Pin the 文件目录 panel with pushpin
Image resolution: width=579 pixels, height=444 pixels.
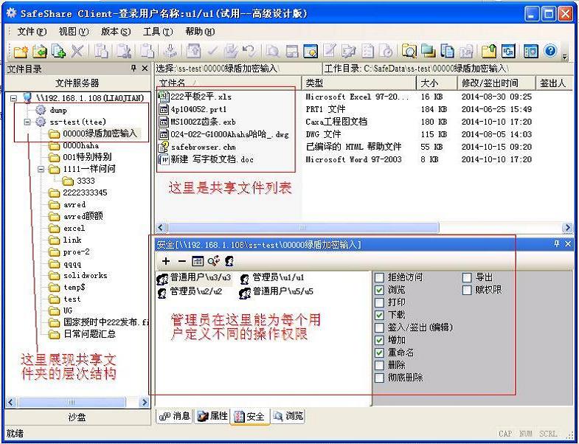pyautogui.click(x=134, y=69)
